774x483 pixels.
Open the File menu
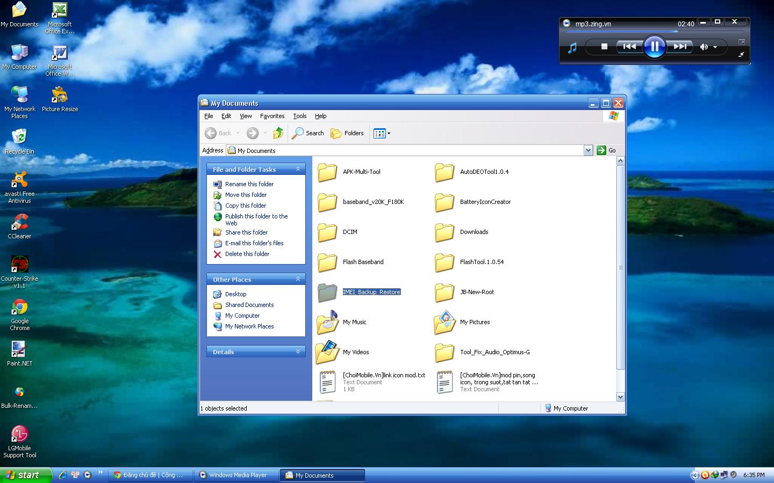pos(209,116)
